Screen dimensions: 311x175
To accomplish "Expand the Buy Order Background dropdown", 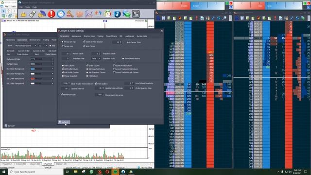I will (52, 69).
